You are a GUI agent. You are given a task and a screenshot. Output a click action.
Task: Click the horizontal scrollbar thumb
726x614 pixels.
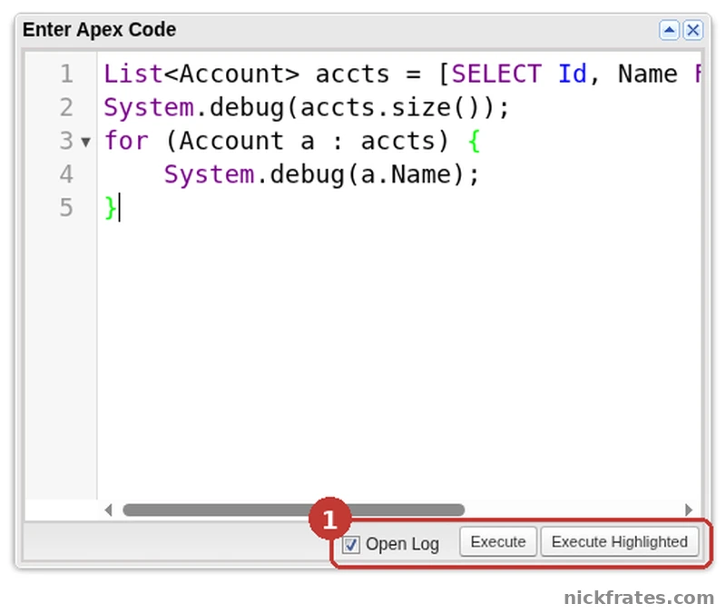(293, 510)
